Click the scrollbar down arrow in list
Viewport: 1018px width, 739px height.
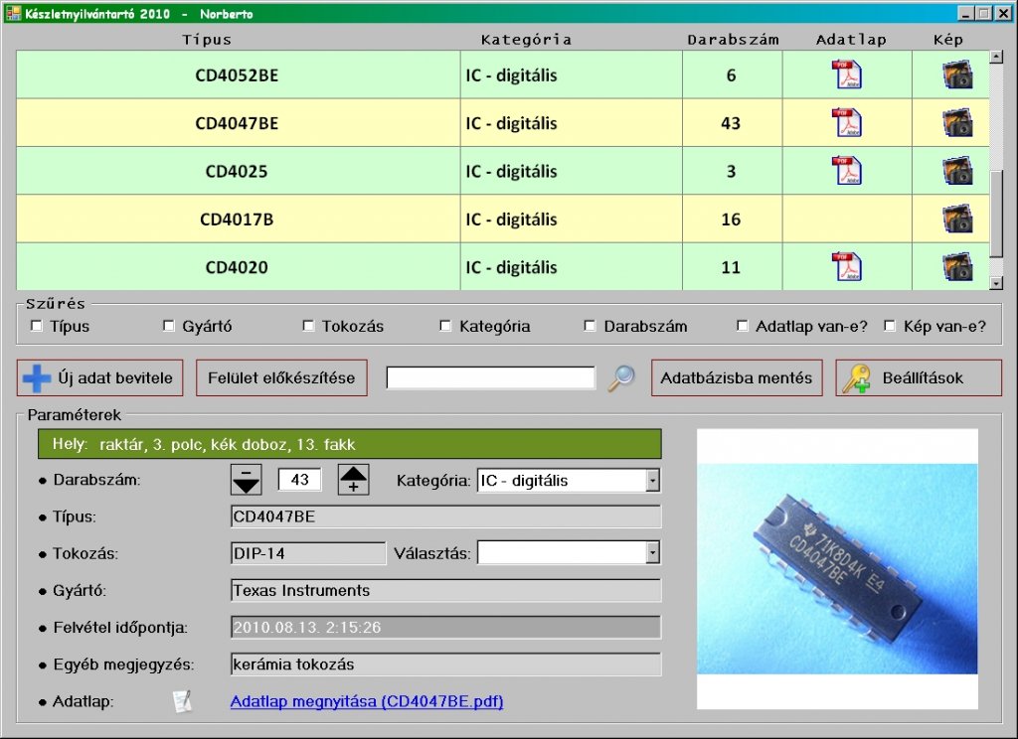click(996, 283)
